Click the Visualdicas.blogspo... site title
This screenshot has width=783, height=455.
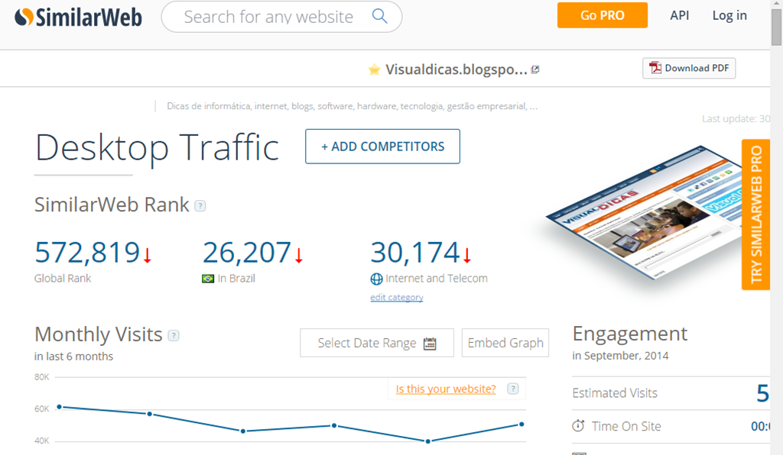pyautogui.click(x=456, y=69)
